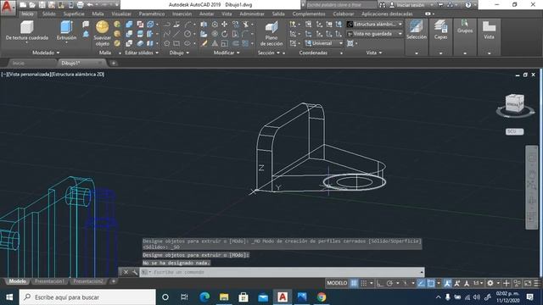This screenshot has width=543, height=305.
Task: Click the customization menu icon in status bar
Action: tap(537, 283)
